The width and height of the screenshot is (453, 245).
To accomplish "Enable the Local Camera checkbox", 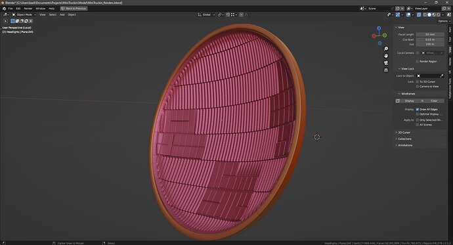I will 418,53.
